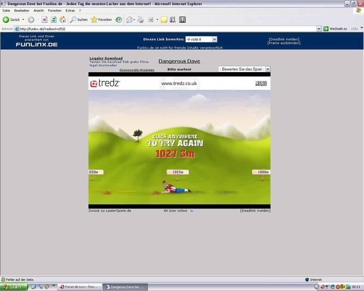Open the Windows Start button
The height and width of the screenshot is (291, 364).
pos(14,287)
